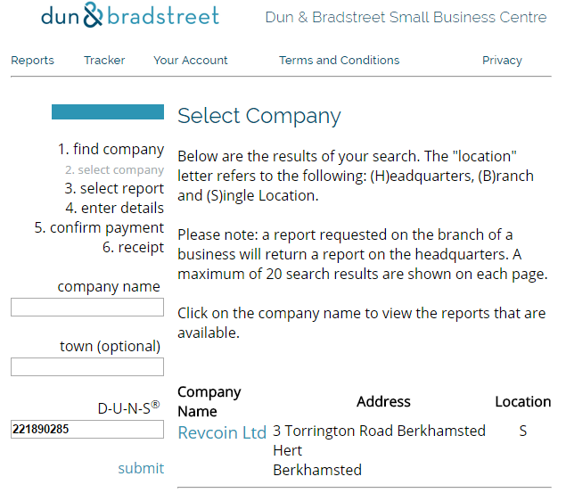Click the '2. select company' step
The width and height of the screenshot is (566, 493).
(x=114, y=169)
